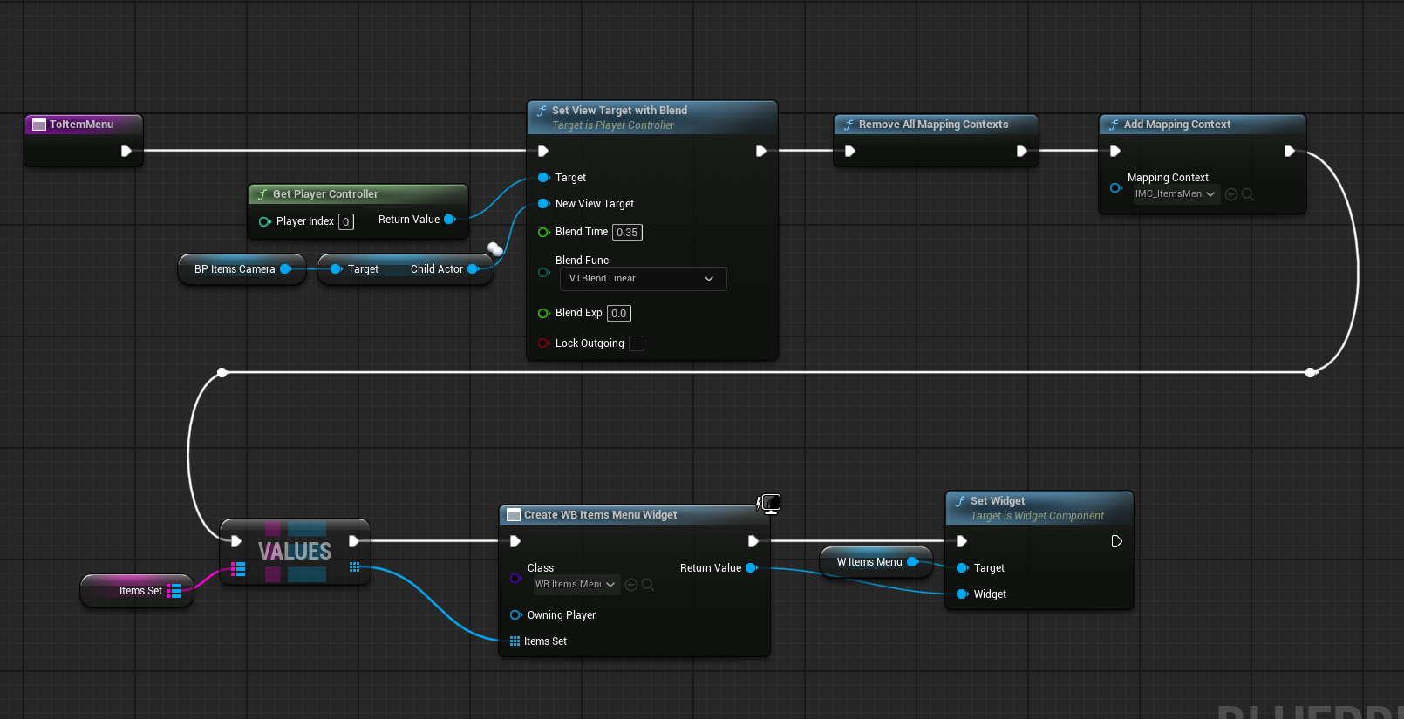Click the Blend Time value field
The image size is (1404, 719).
pos(627,233)
